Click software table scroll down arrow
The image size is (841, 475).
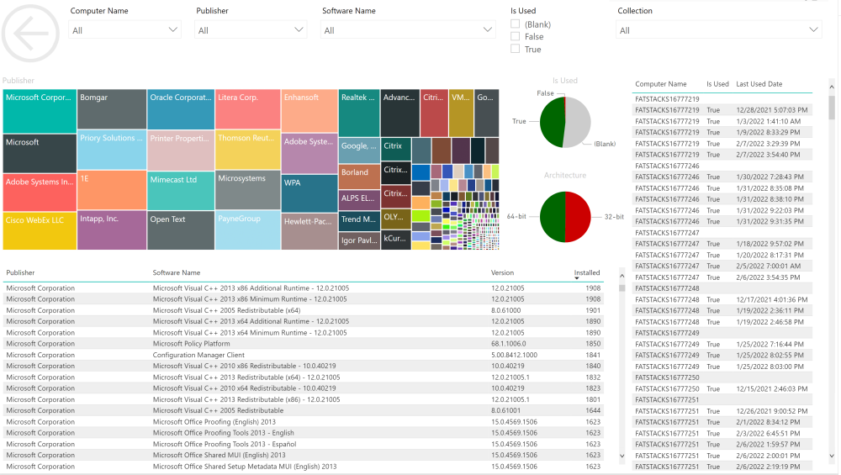coord(622,457)
